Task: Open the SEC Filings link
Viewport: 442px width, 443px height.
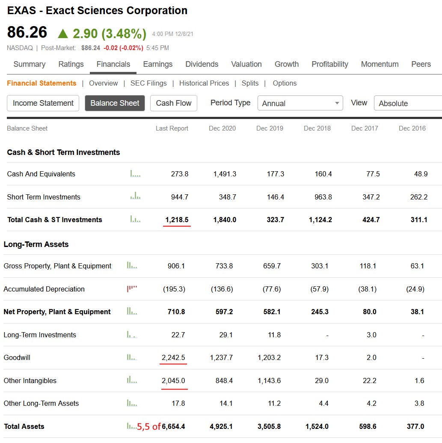Action: pyautogui.click(x=148, y=83)
